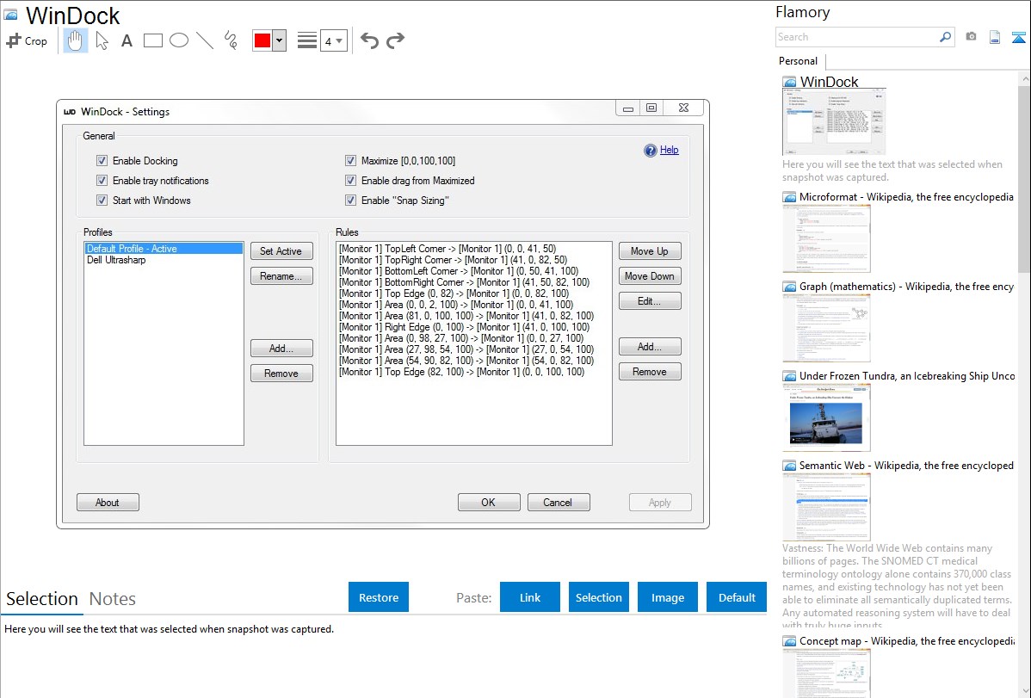Image resolution: width=1031 pixels, height=698 pixels.
Task: Activate the hand pan tool
Action: 76,40
